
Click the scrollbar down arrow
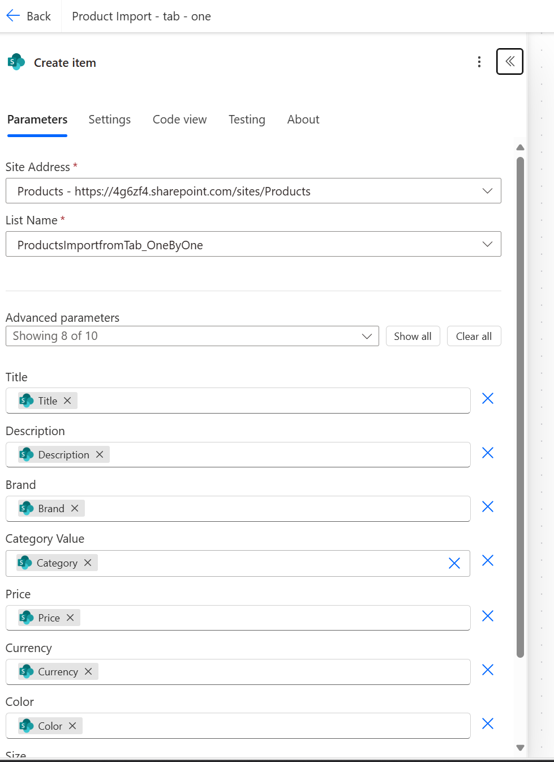[x=520, y=747]
